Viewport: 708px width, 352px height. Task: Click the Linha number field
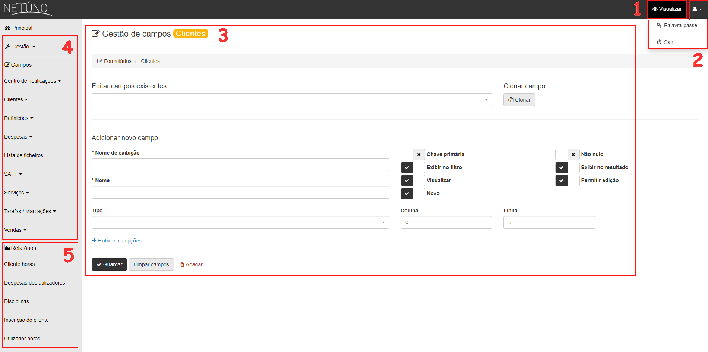coord(549,222)
